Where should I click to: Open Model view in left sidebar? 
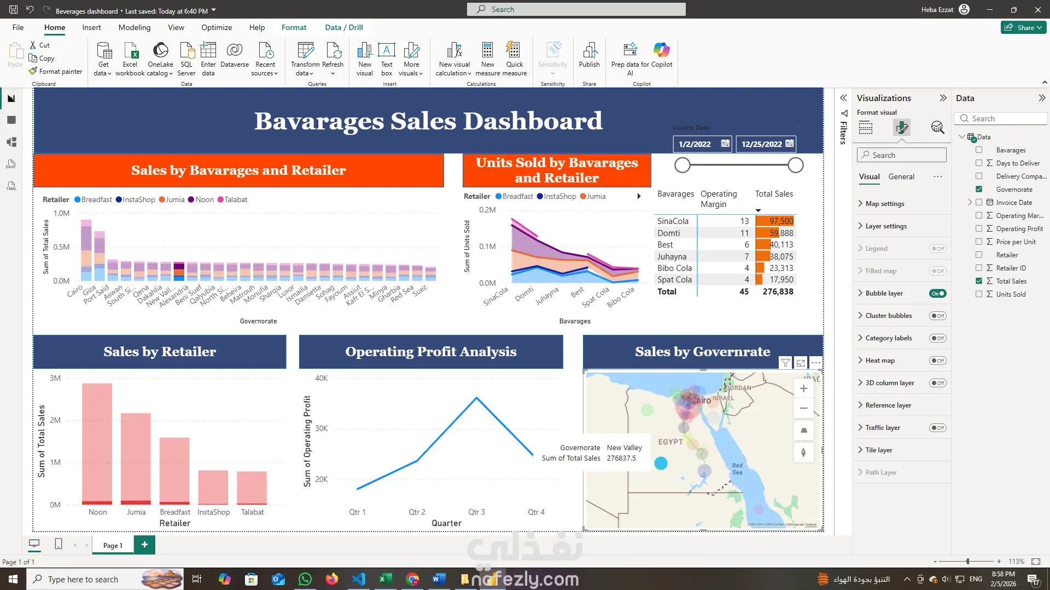(x=11, y=142)
